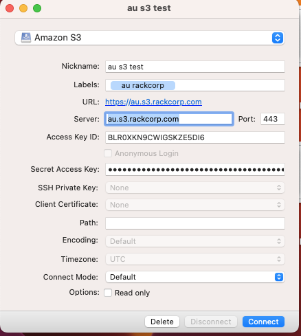The width and height of the screenshot is (301, 336).
Task: Click the blue Connect button
Action: 263,322
